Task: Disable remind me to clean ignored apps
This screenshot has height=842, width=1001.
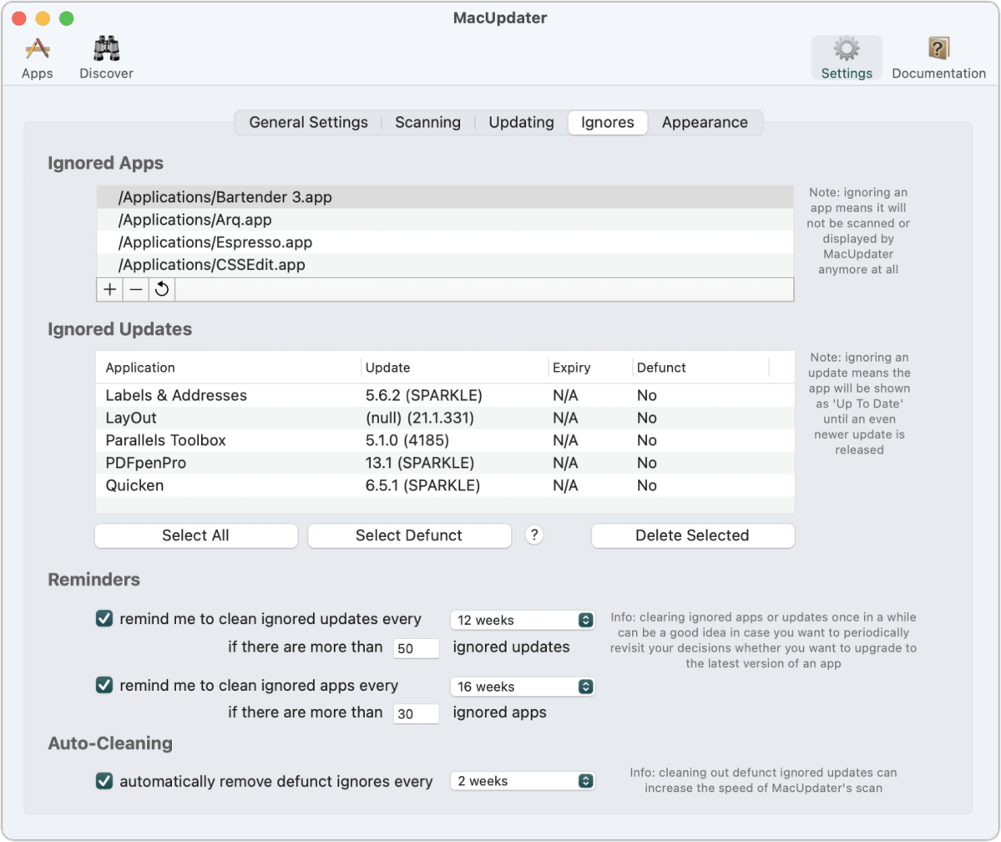Action: 104,685
